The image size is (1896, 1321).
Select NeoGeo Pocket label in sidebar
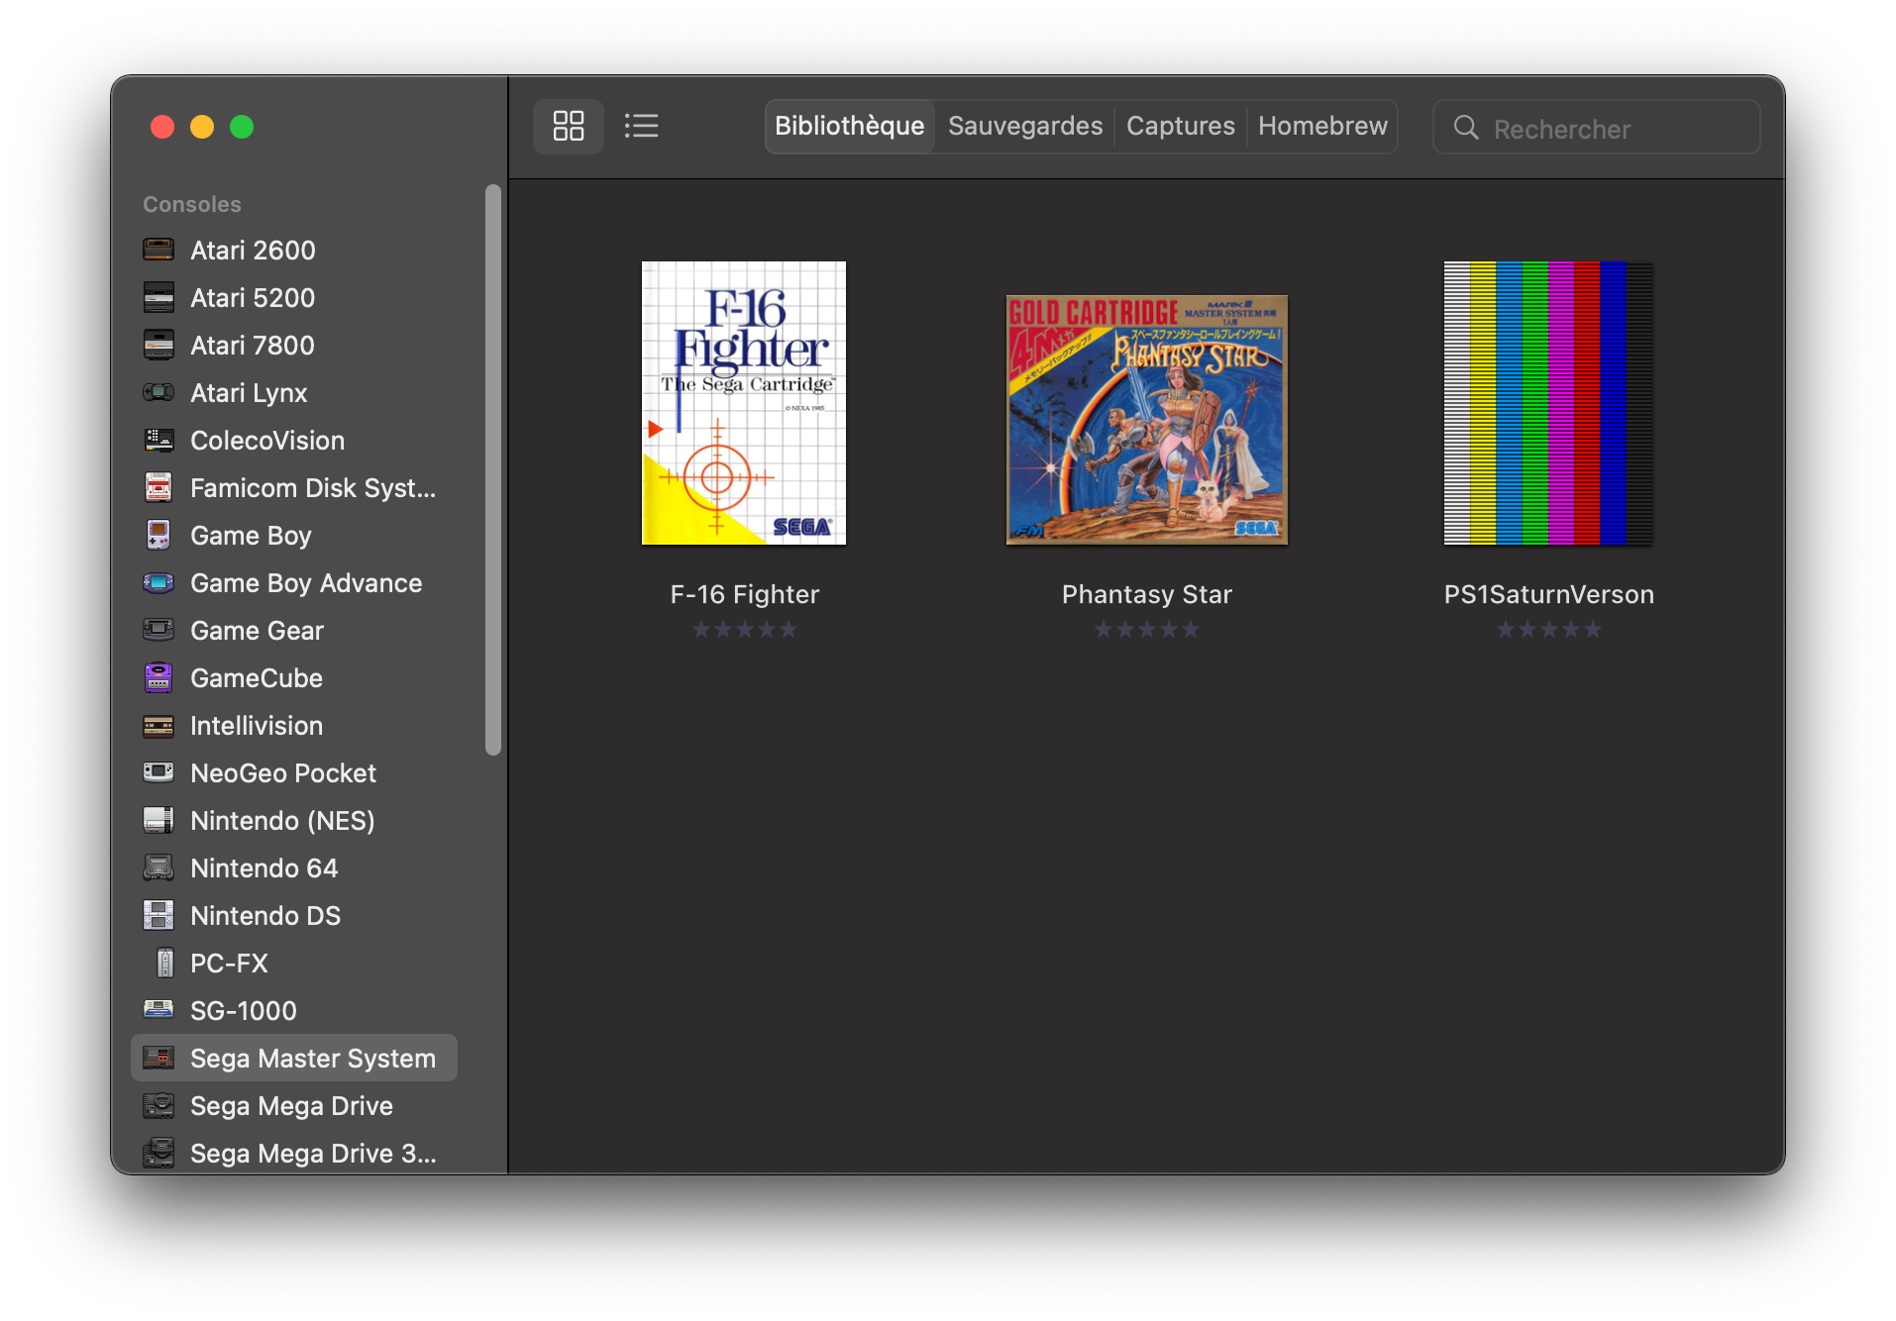pos(283,773)
